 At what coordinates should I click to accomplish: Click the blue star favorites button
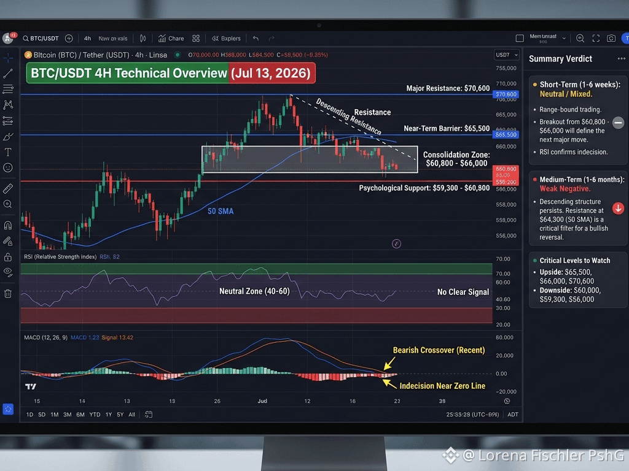(8, 409)
